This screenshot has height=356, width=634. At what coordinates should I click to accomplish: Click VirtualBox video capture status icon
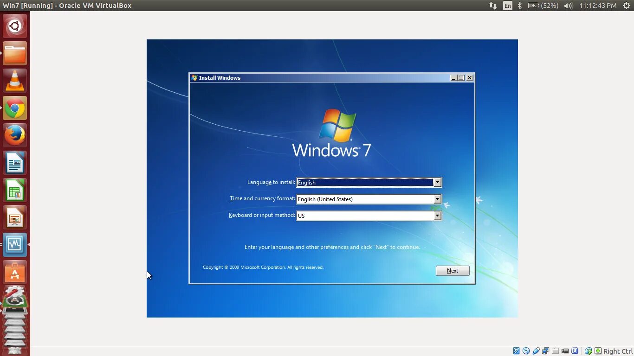pos(565,351)
